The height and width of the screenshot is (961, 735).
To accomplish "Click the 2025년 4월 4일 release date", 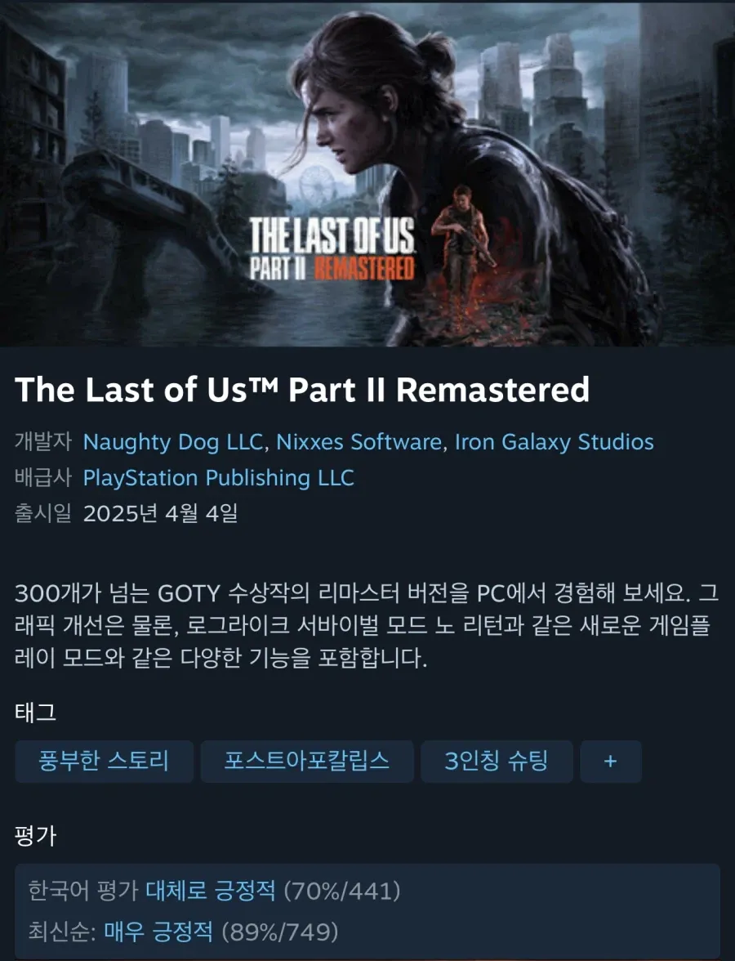I will [160, 513].
